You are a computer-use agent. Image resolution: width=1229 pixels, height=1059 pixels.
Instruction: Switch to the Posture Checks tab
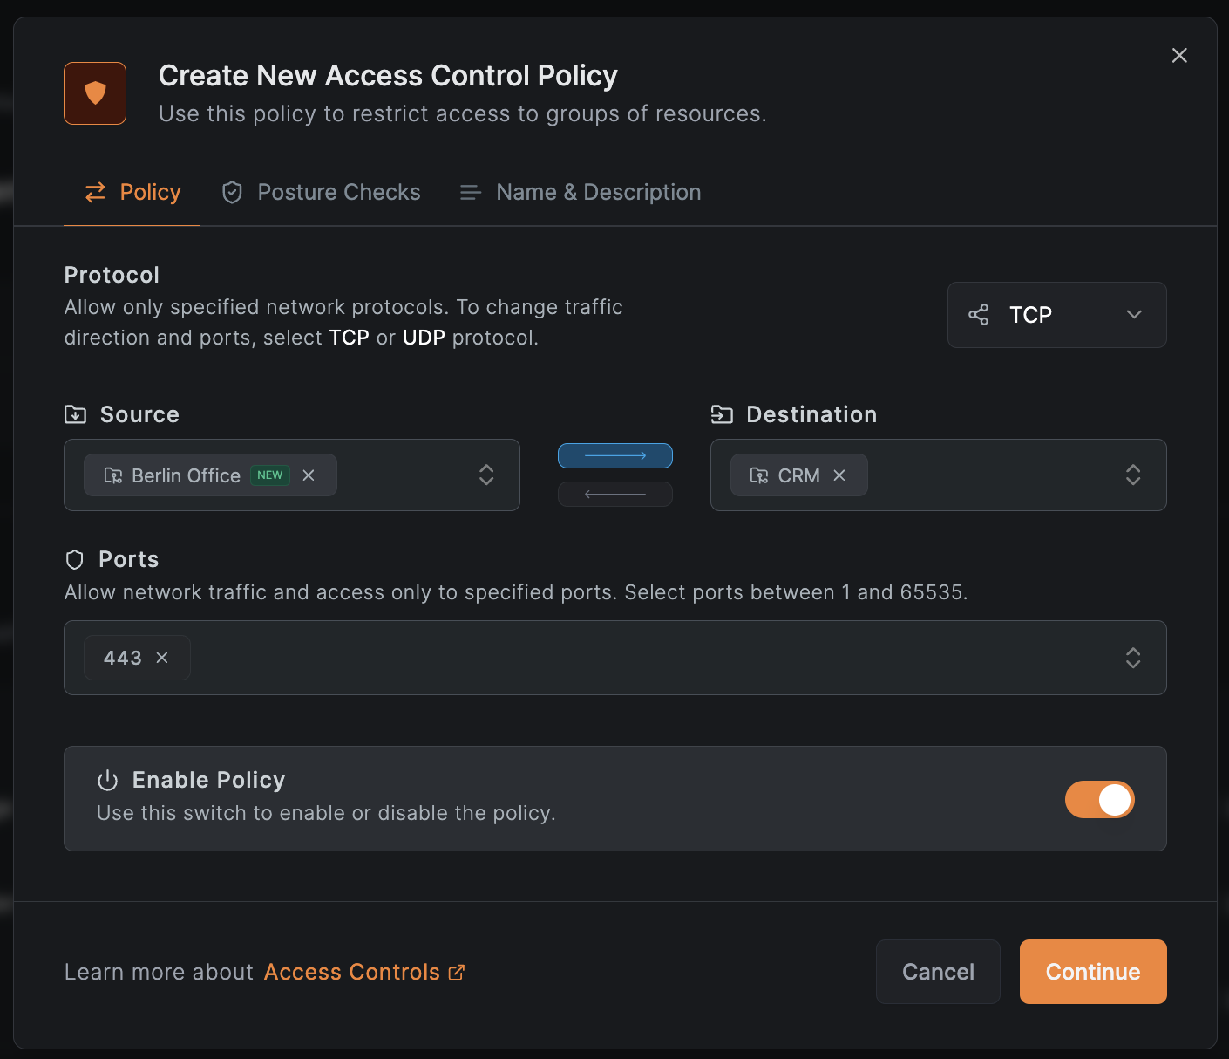click(x=321, y=192)
